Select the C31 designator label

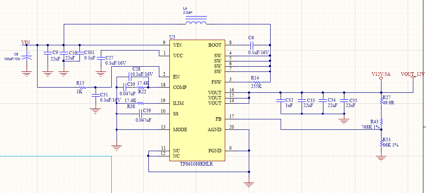click(x=104, y=95)
